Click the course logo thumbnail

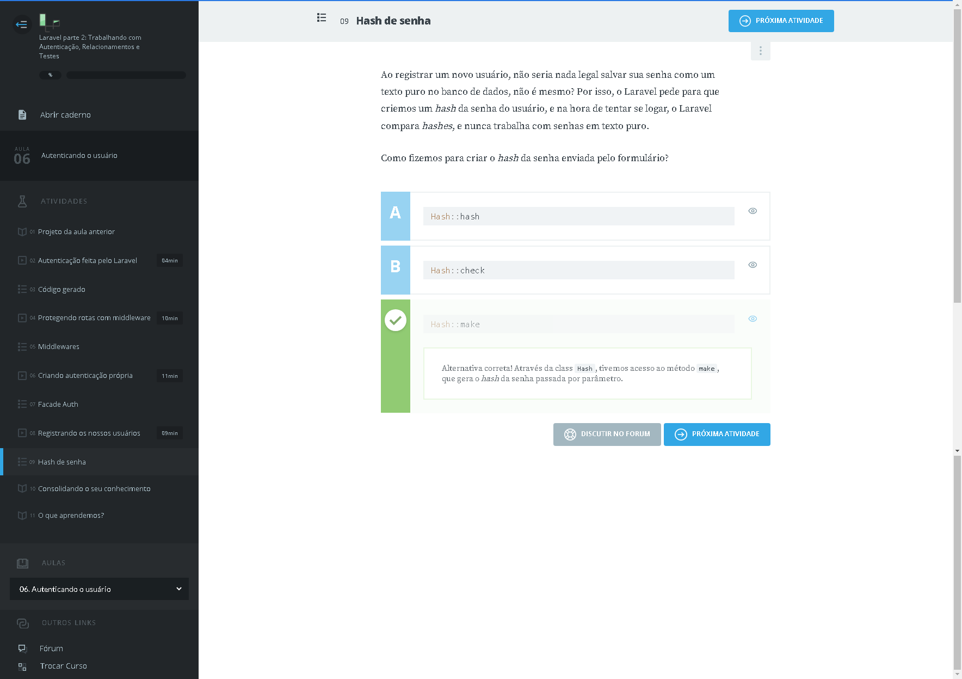49,22
